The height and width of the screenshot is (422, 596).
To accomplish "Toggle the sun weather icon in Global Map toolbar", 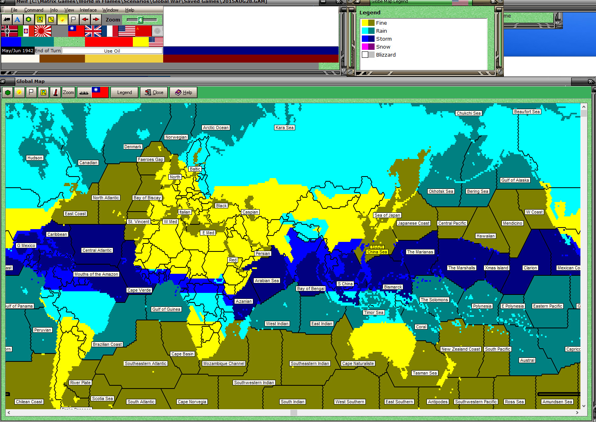I will 19,92.
